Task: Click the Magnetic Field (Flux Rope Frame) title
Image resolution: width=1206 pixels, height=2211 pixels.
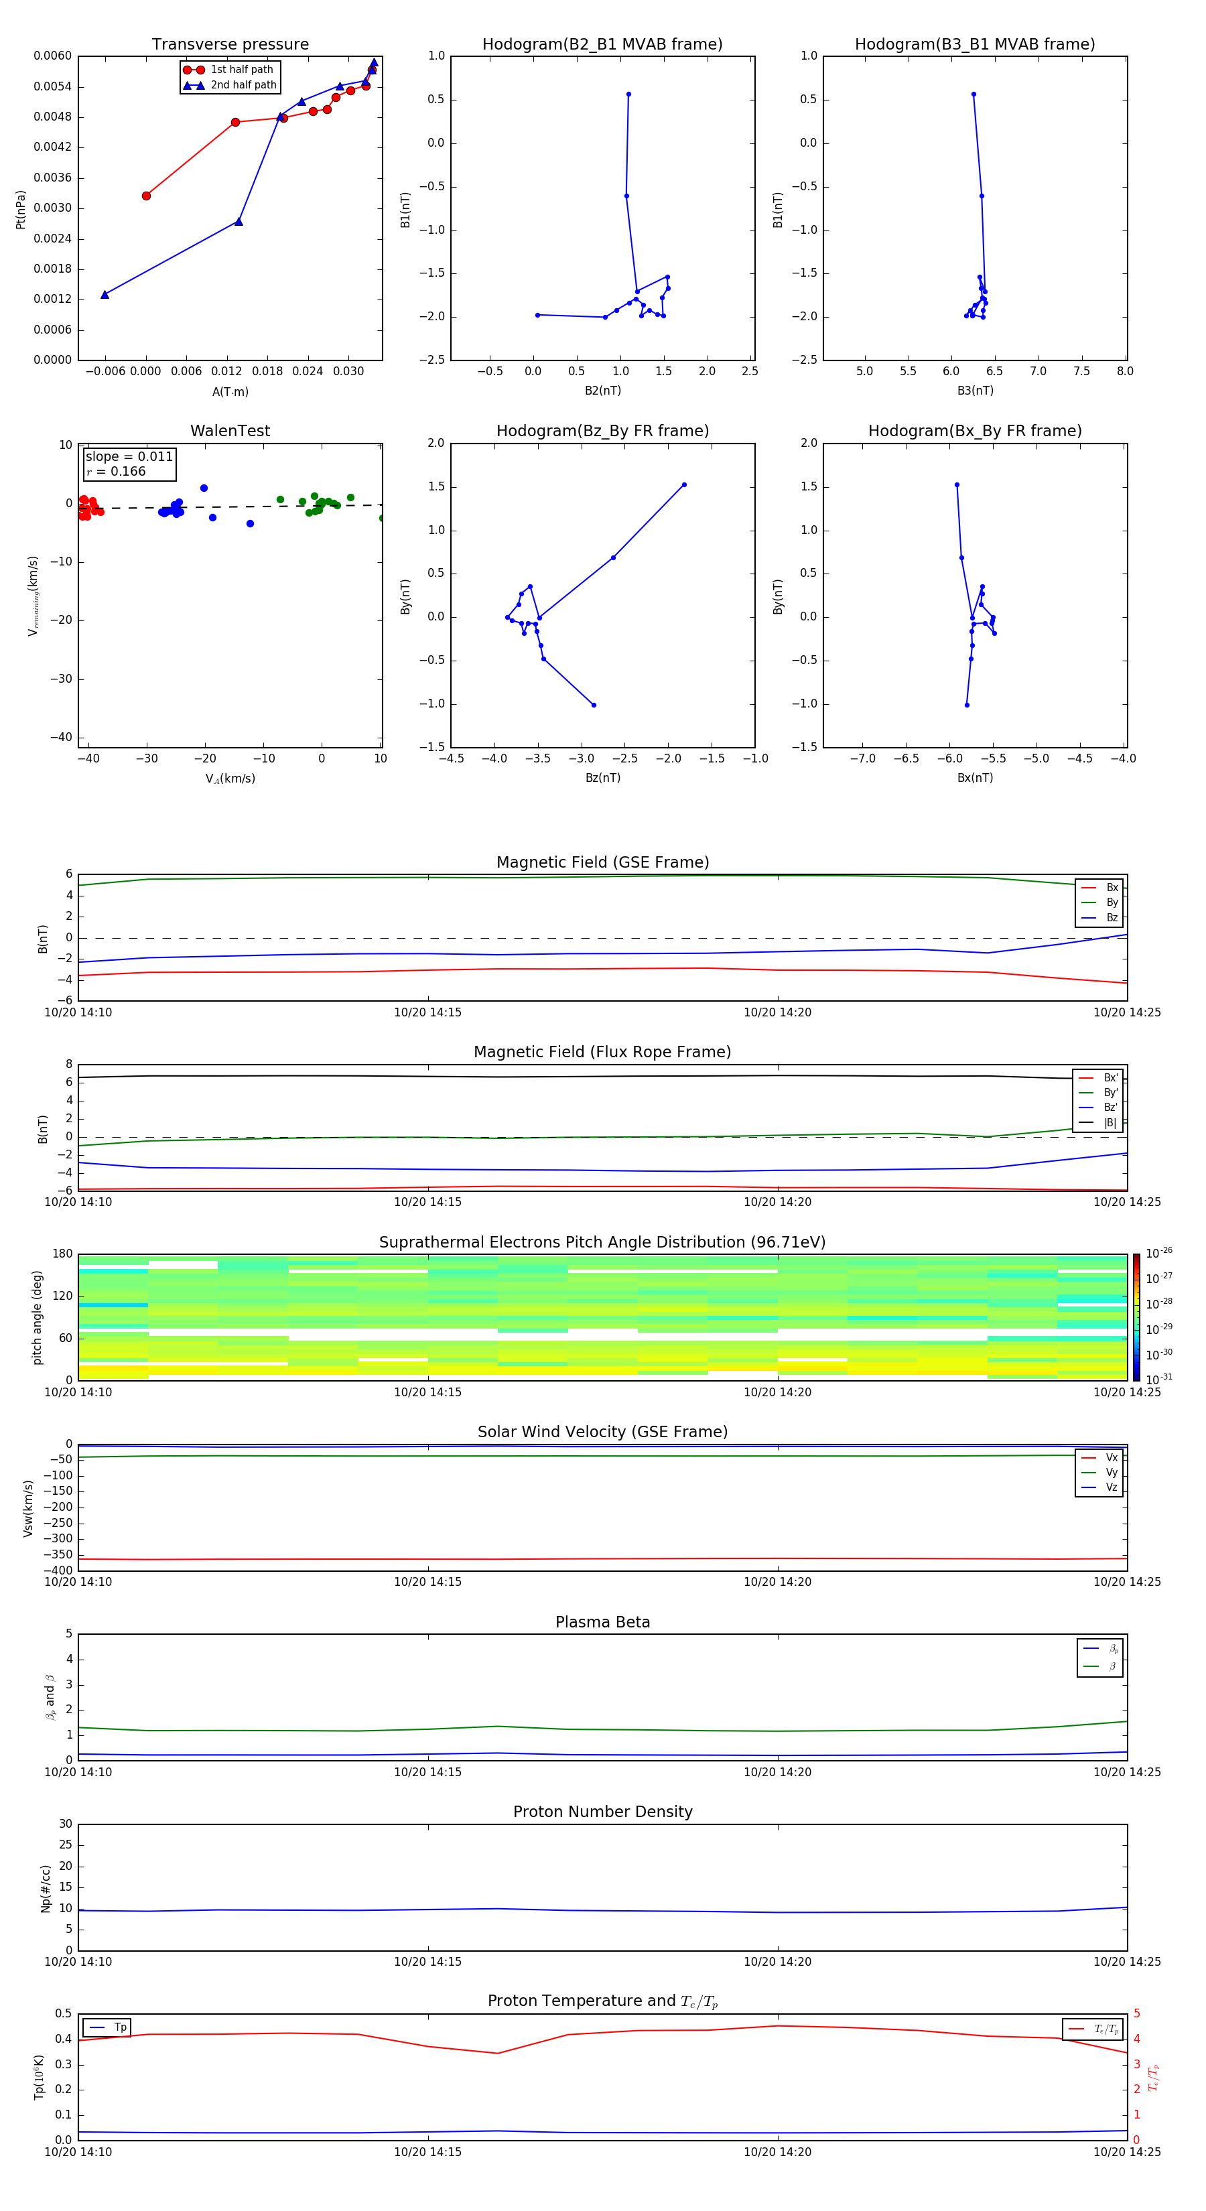Action: [x=602, y=1053]
